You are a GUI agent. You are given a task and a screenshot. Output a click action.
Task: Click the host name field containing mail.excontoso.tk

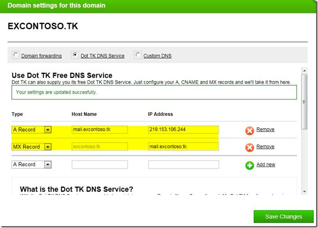coord(100,129)
